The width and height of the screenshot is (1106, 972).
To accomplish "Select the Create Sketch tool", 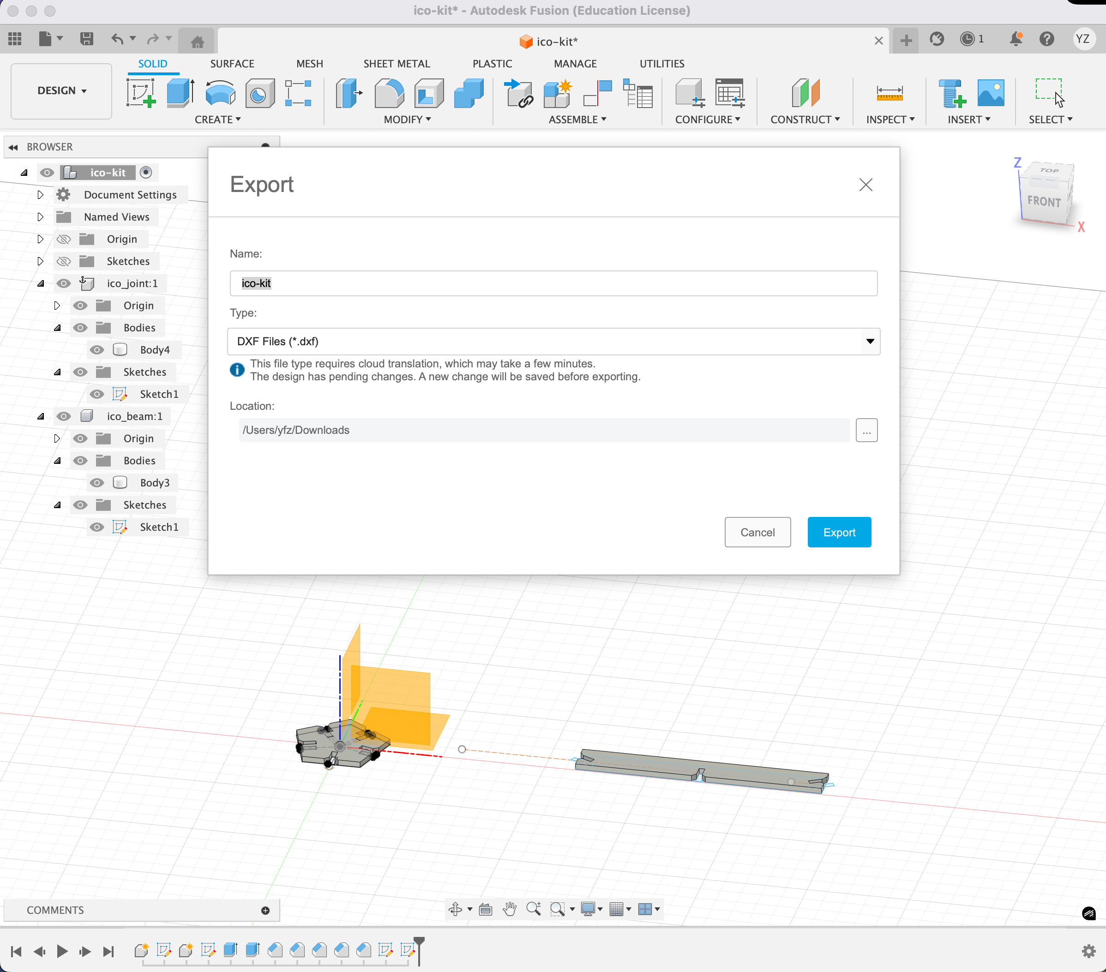I will coord(141,93).
